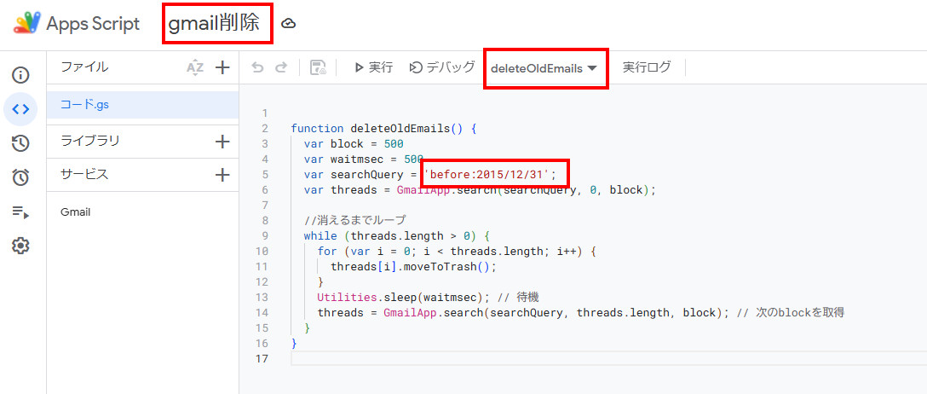Save project with floppy disk icon
This screenshot has height=394, width=927.
318,67
